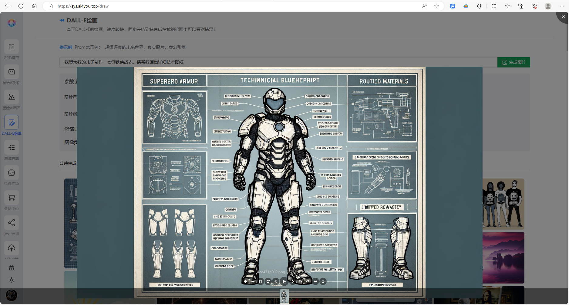
Task: Go to next image in viewer
Action: (x=292, y=281)
